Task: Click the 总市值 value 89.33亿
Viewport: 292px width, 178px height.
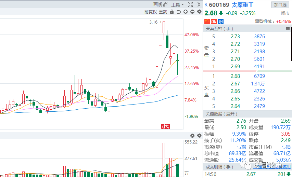Action: tap(238, 153)
